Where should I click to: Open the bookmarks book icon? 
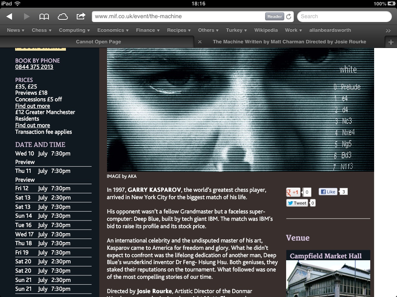[44, 16]
